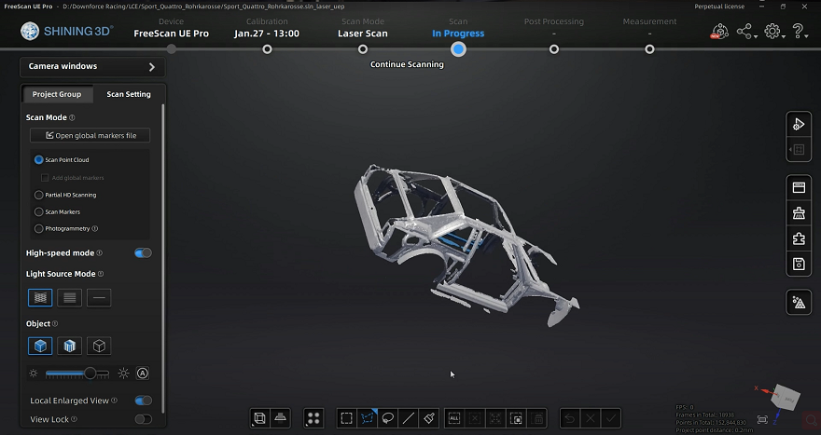Select the lasso selection tool
The width and height of the screenshot is (821, 435).
click(387, 418)
